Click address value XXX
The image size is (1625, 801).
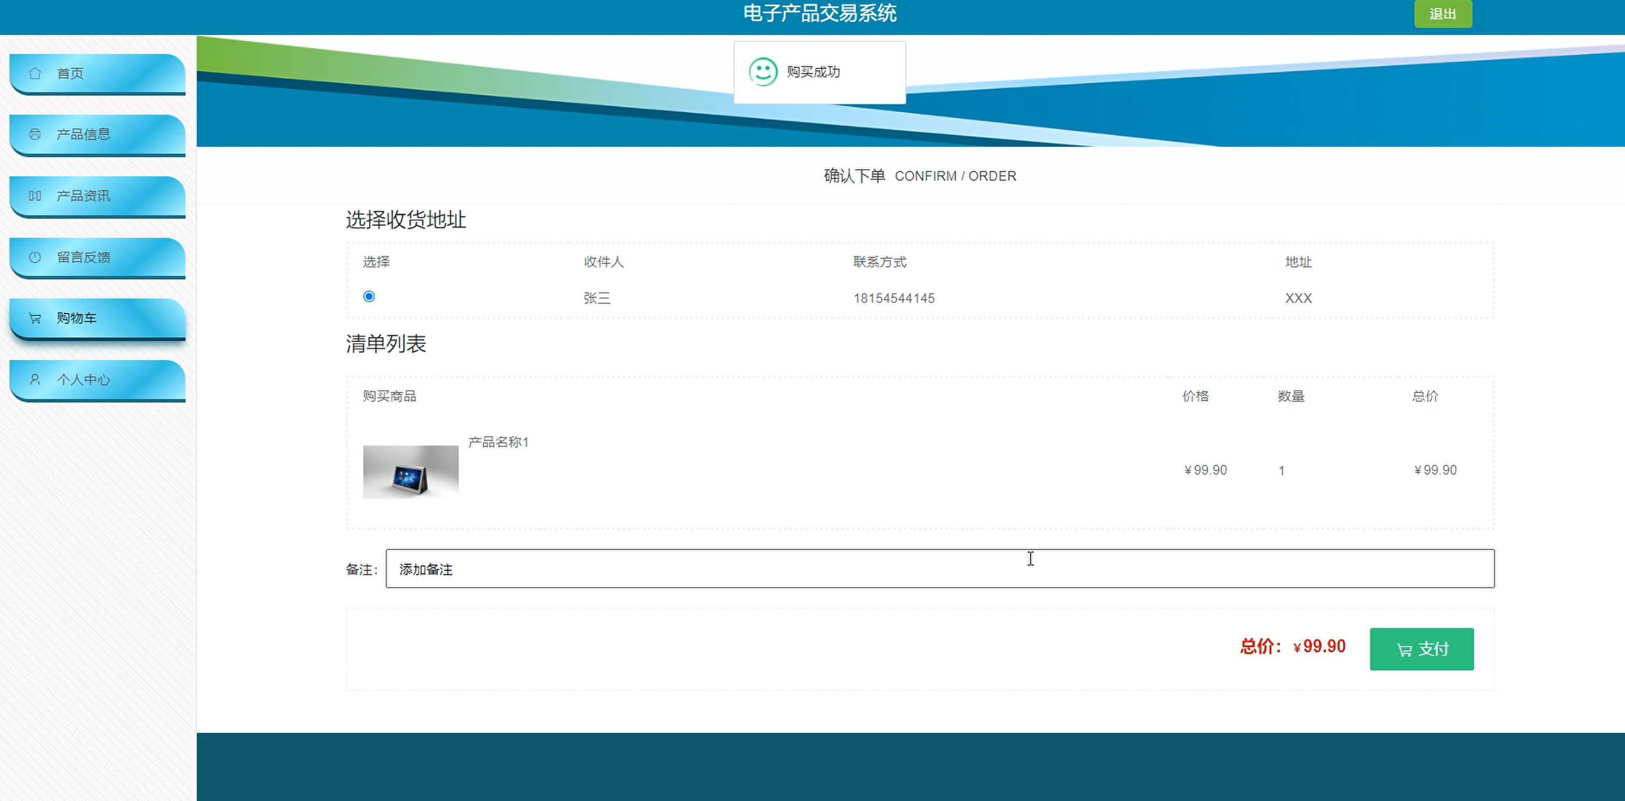[1298, 298]
